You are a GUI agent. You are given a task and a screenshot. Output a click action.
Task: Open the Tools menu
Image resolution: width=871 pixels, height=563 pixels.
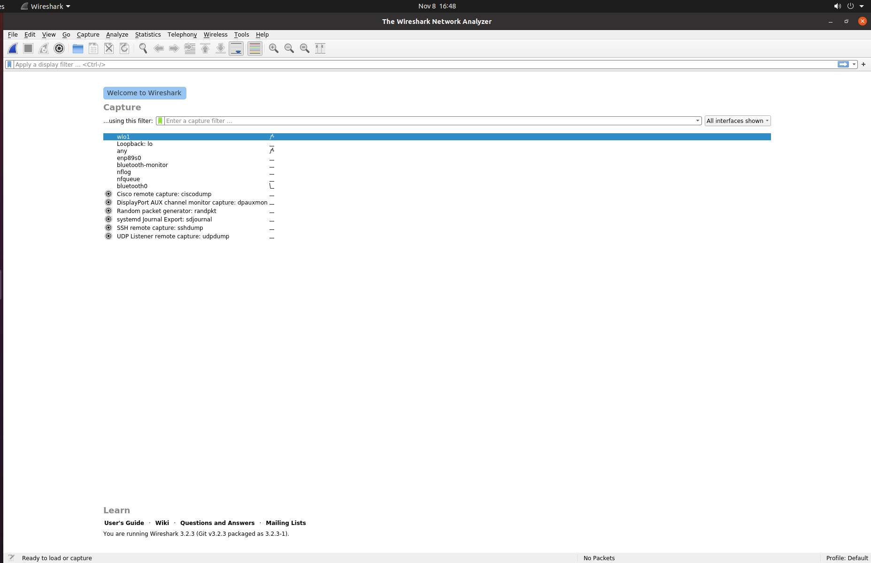point(241,34)
